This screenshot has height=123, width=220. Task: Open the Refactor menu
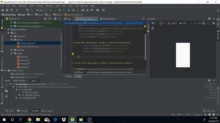click(49, 6)
